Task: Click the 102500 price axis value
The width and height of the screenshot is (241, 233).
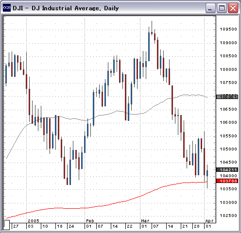Action: click(228, 216)
